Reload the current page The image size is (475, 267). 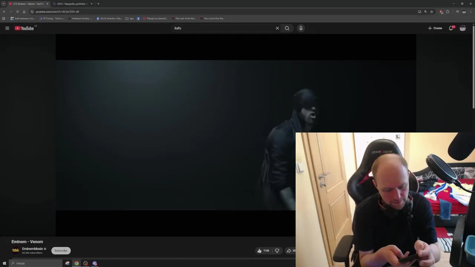[17, 11]
